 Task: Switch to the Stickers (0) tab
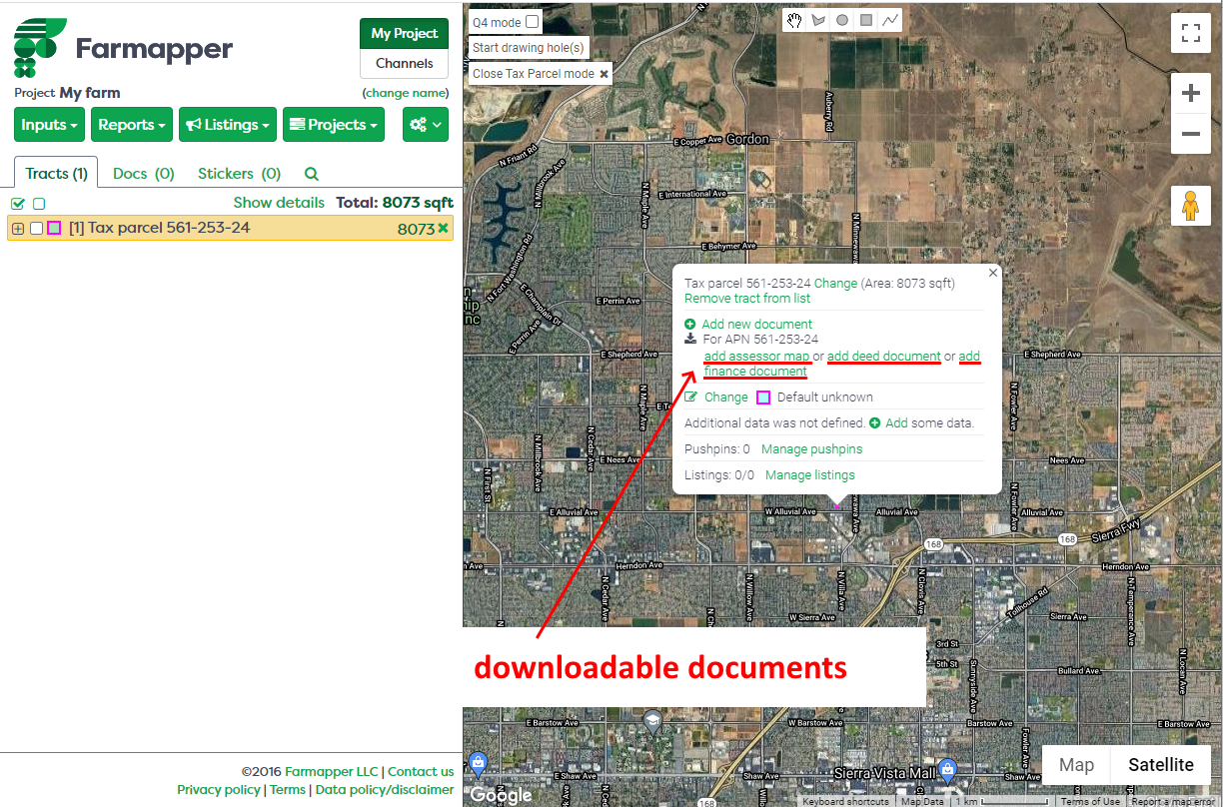click(240, 174)
